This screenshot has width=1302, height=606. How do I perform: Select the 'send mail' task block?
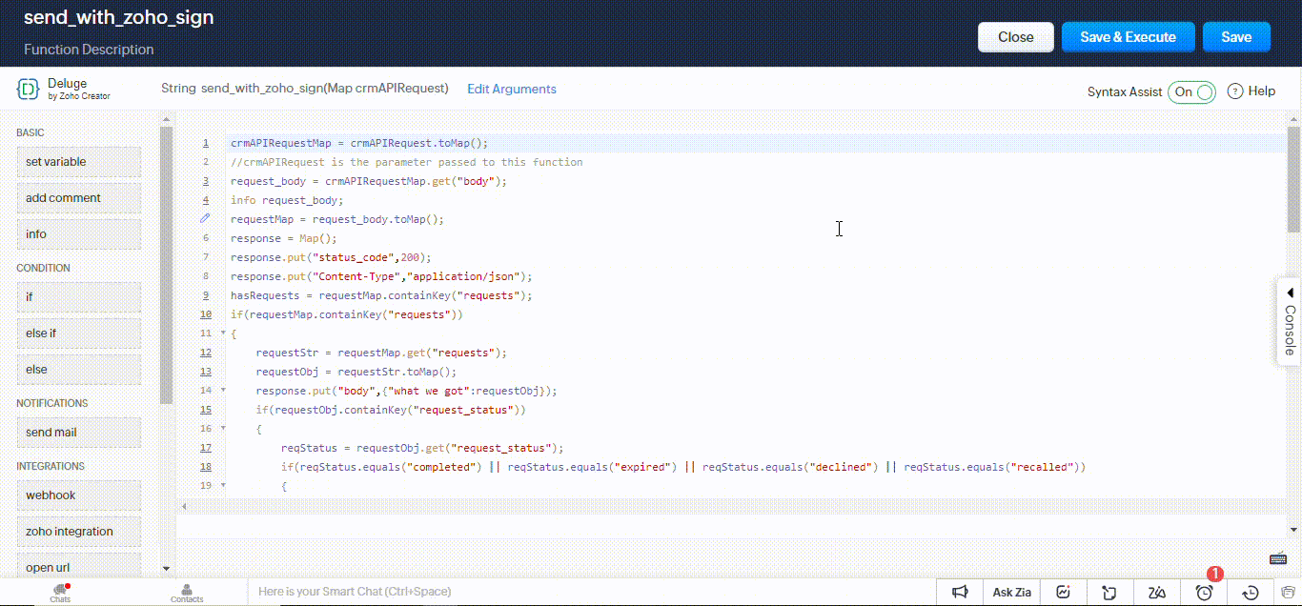(x=78, y=433)
